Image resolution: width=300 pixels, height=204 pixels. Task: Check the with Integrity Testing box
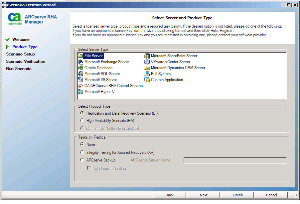coord(88,168)
